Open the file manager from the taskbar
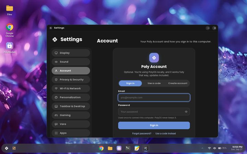The width and height of the screenshot is (247, 154). click(110, 148)
